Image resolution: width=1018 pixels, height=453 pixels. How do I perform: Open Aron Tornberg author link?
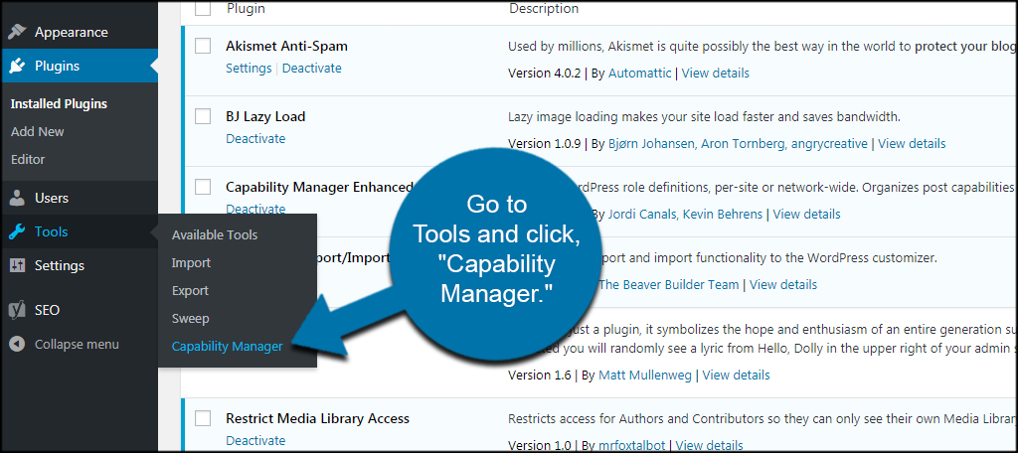(x=741, y=143)
